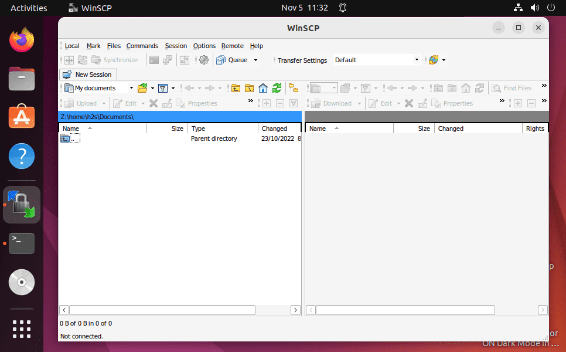Image resolution: width=566 pixels, height=352 pixels.
Task: Go to local parent directory icon
Action: [x=236, y=88]
